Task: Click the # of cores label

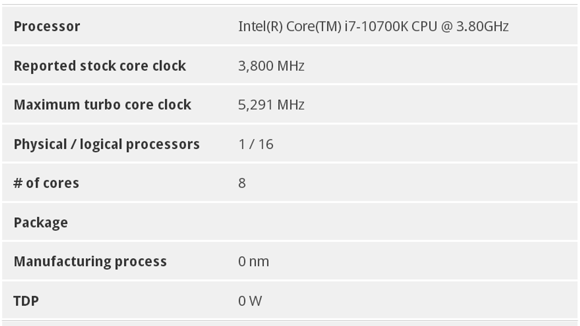Action: [x=46, y=183]
